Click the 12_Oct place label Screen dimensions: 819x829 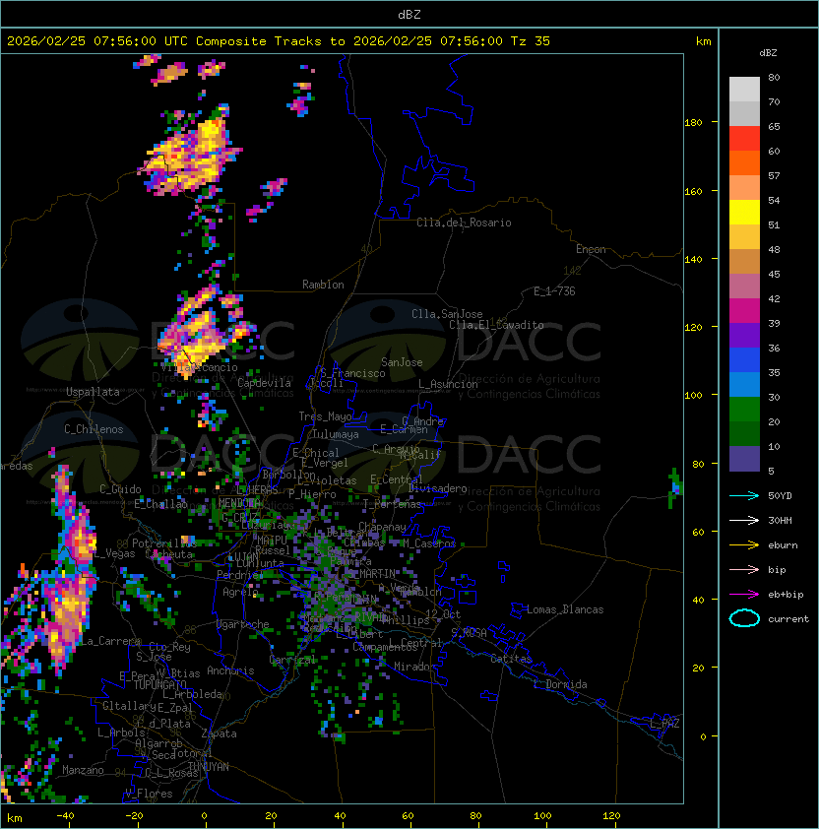click(443, 614)
